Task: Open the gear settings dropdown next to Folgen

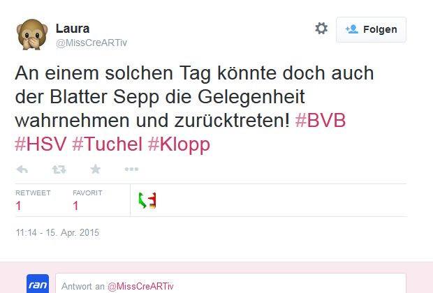Action: click(321, 29)
